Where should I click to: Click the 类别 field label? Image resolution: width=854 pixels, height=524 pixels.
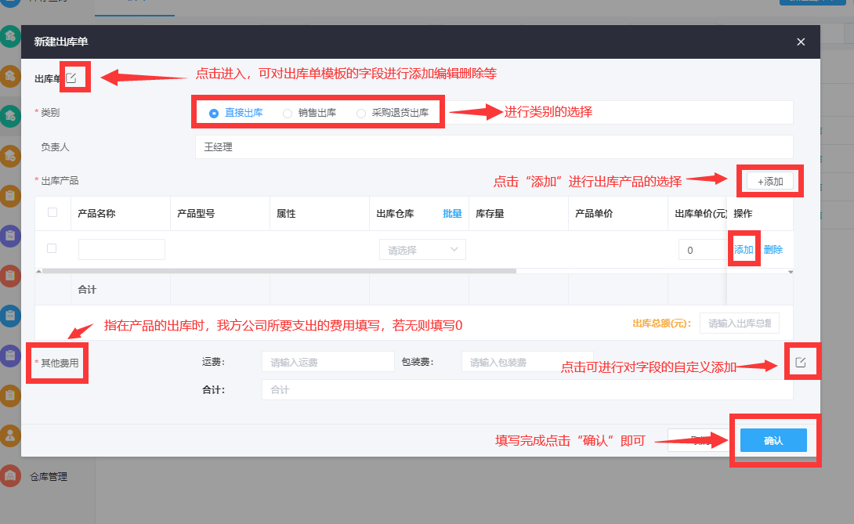click(x=50, y=113)
